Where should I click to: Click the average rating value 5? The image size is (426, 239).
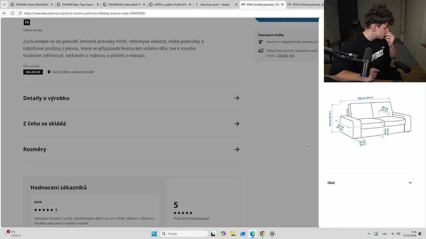point(176,205)
